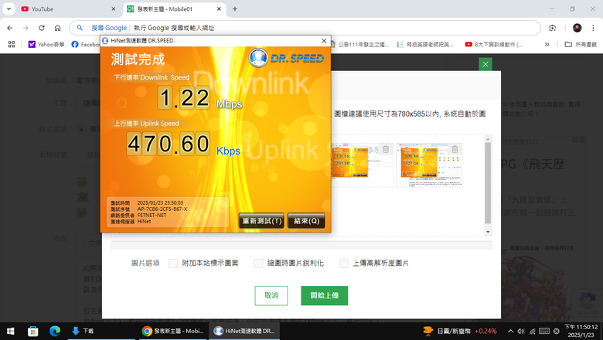The image size is (603, 340).
Task: Open the Chrome profile avatar
Action: click(577, 28)
